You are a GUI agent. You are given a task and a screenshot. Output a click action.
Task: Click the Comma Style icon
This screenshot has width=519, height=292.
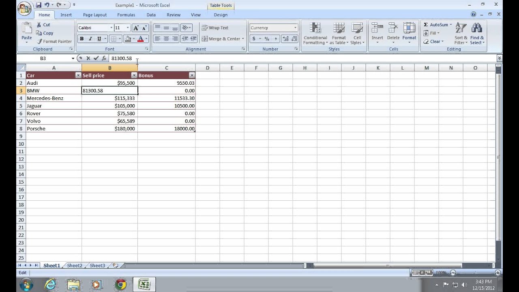coord(276,39)
